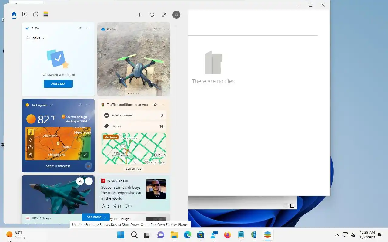Expand the weather map to full view
Viewport: 388px width, 242px height.
pos(85,155)
